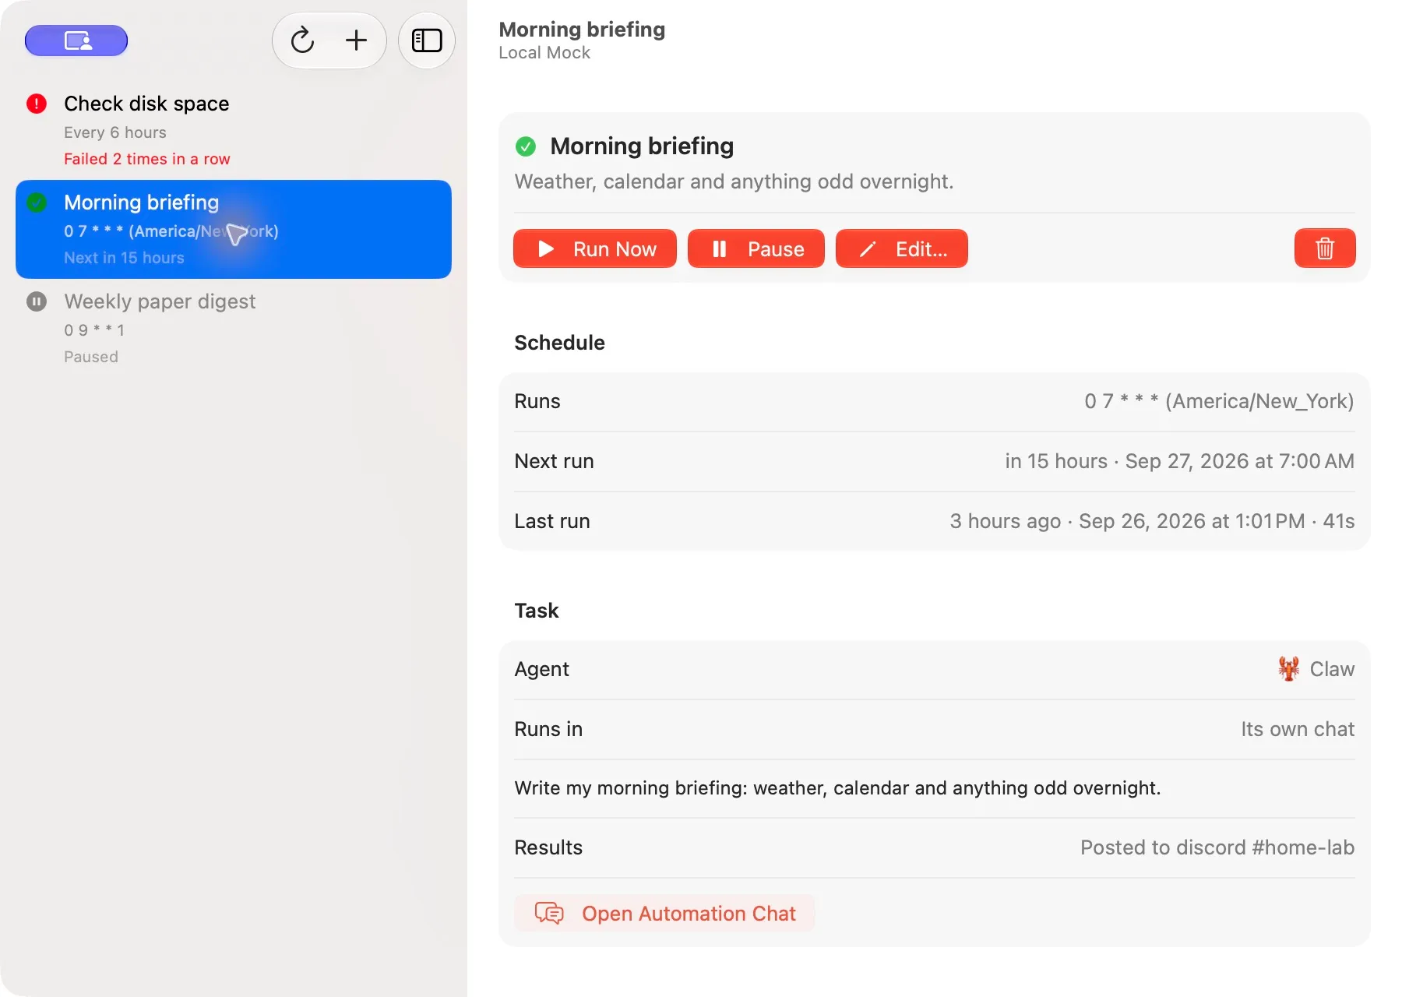Click the Runs cron value '0 7 * * * (America/New_York)'
This screenshot has width=1402, height=997.
(x=1219, y=401)
